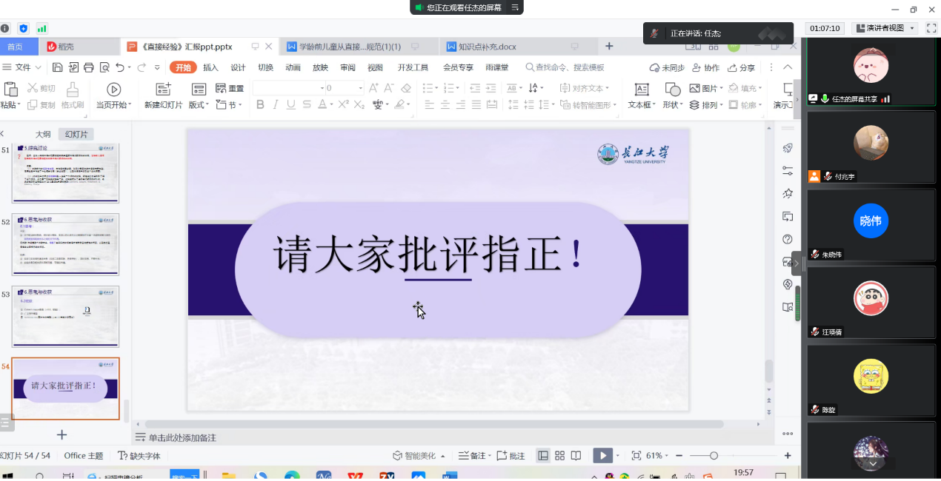Image resolution: width=941 pixels, height=481 pixels.
Task: Click the Save icon in quick access toolbar
Action: pyautogui.click(x=58, y=67)
